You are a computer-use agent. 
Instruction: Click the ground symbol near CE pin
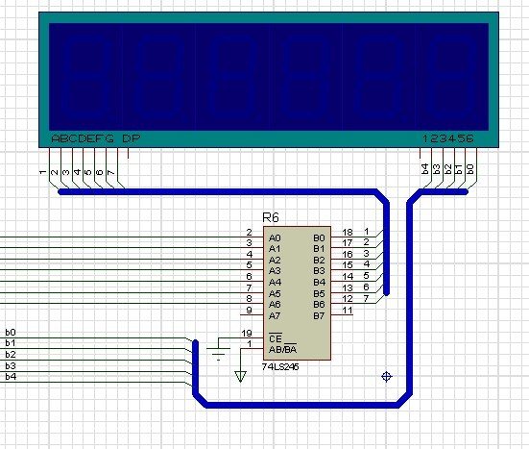point(218,350)
